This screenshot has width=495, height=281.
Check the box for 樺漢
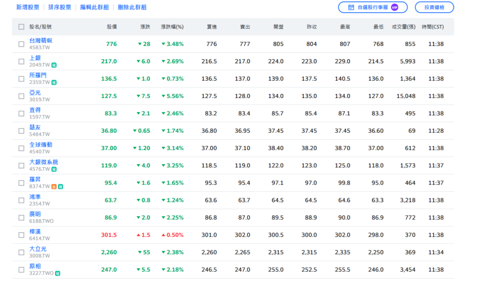tap(21, 235)
